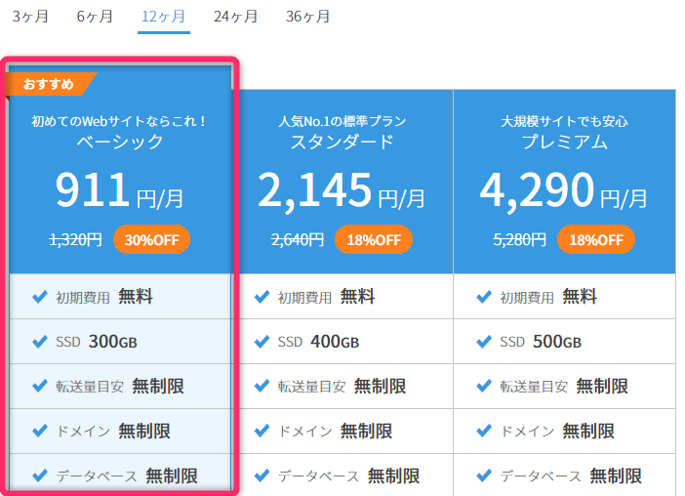The width and height of the screenshot is (685, 496).
Task: Click ドメイン 無制限 in the プレミアム column
Action: point(557,431)
